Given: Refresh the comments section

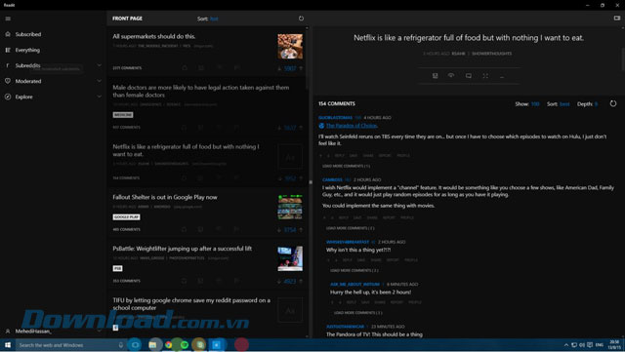Looking at the screenshot, I should (x=613, y=103).
